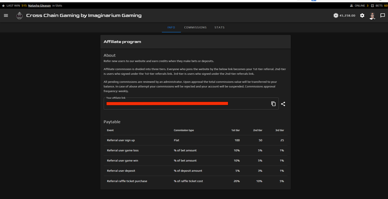Click the % of raffle ticket cost cell
Viewport: 388px width, 199px height.
coord(188,181)
